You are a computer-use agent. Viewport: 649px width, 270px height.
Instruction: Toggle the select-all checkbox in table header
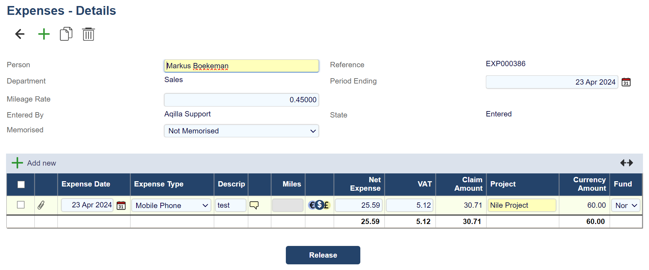21,184
